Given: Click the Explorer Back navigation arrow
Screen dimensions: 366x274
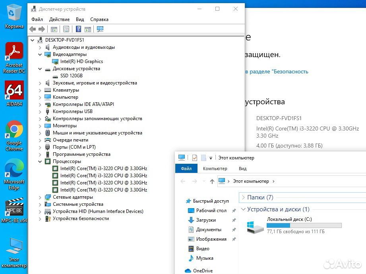Looking at the screenshot, I should click(183, 181).
